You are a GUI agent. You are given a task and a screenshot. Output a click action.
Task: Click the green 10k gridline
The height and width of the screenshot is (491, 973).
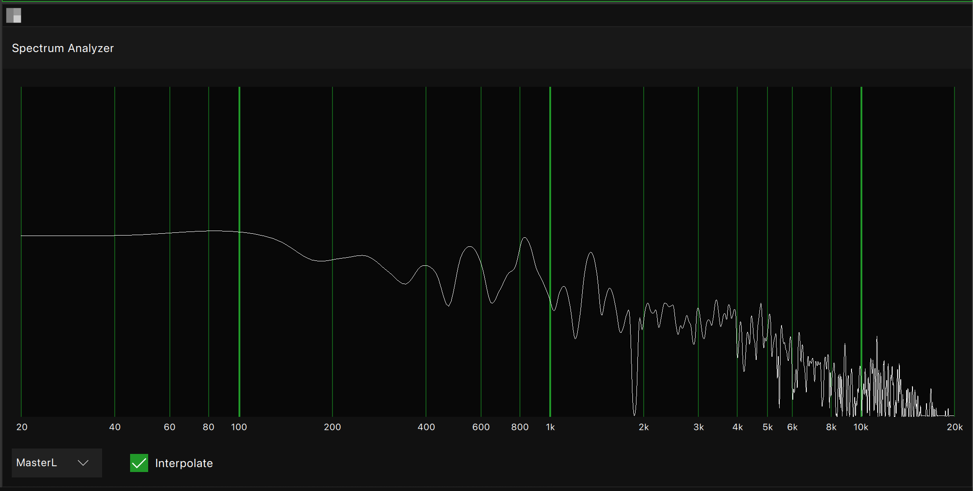(x=861, y=181)
